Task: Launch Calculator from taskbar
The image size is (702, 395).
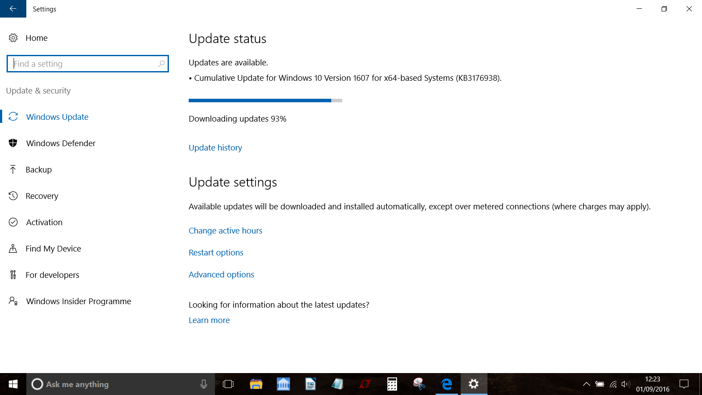Action: click(x=392, y=384)
